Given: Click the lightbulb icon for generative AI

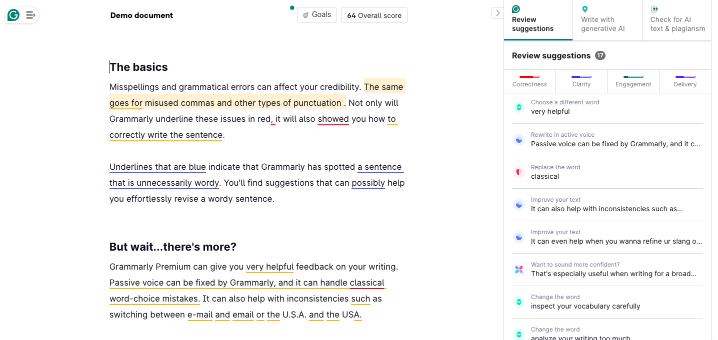Looking at the screenshot, I should (584, 9).
